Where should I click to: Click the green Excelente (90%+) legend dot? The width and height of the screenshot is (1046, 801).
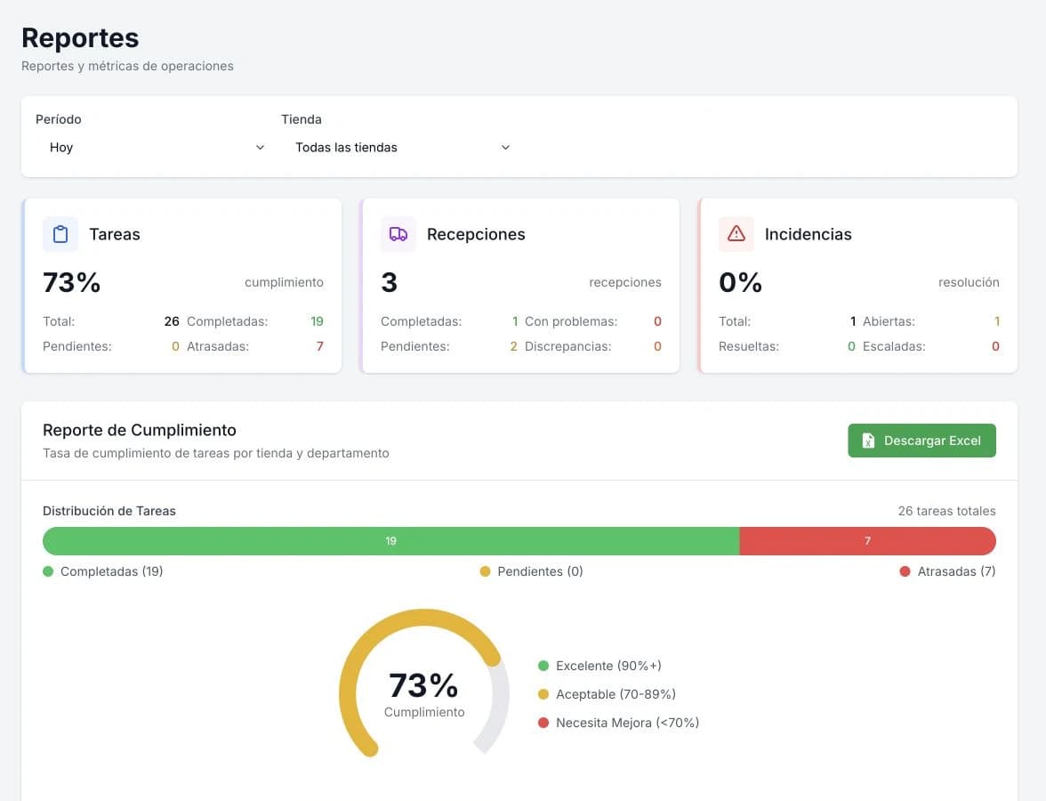click(x=543, y=666)
